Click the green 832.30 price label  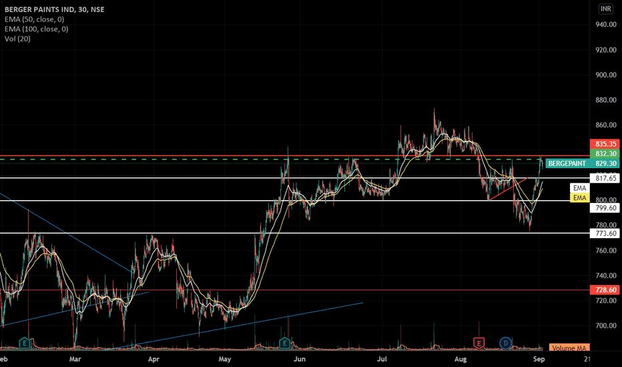pyautogui.click(x=605, y=153)
